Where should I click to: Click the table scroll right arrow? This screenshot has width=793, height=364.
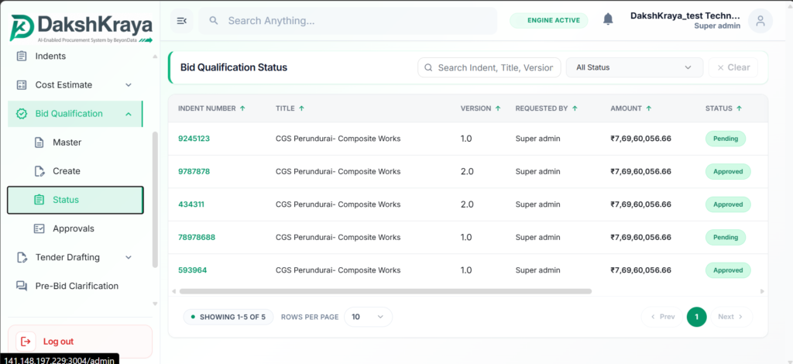click(763, 291)
